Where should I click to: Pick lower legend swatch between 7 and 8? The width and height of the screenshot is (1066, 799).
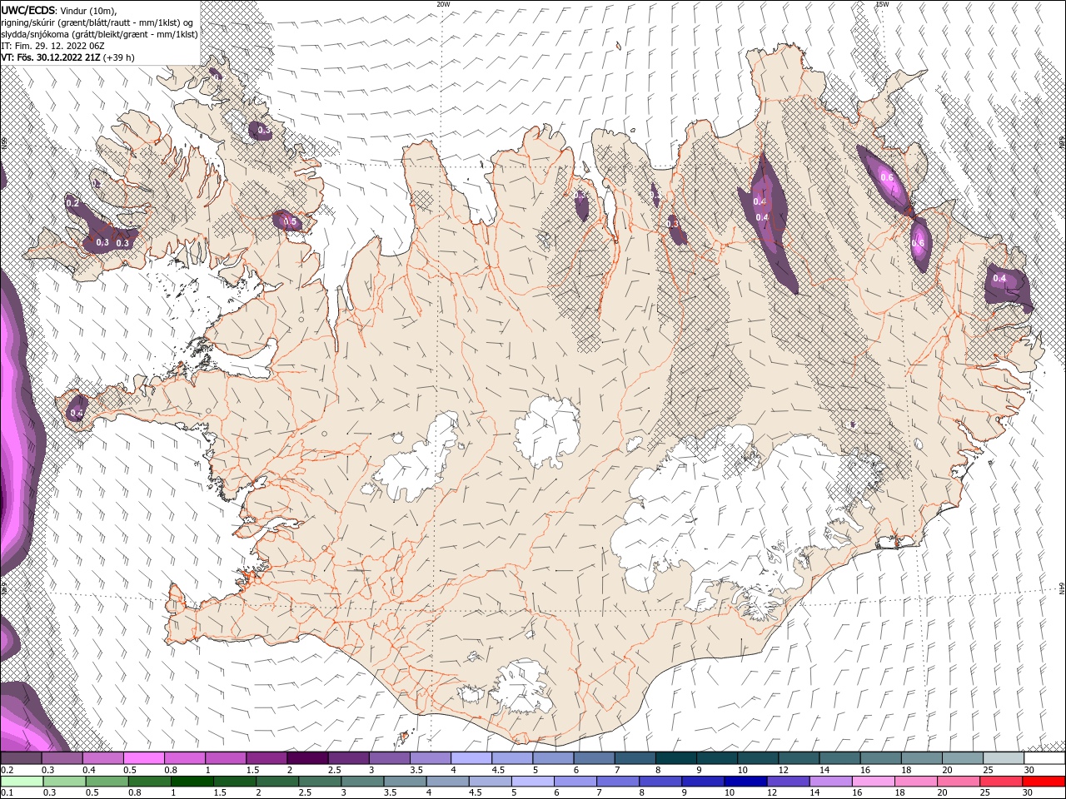618,782
